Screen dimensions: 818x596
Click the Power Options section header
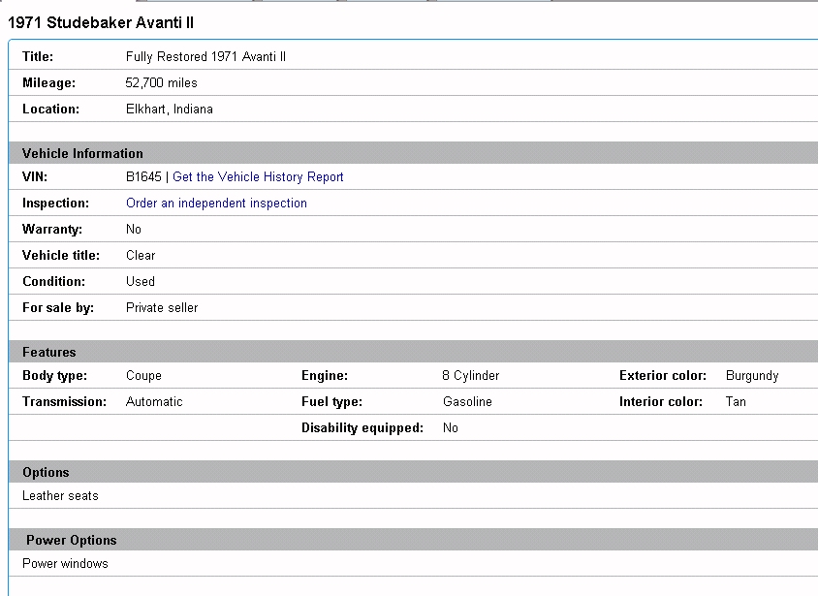point(71,540)
